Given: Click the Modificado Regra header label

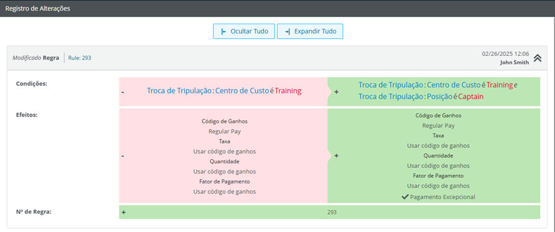Looking at the screenshot, I should click(x=35, y=58).
